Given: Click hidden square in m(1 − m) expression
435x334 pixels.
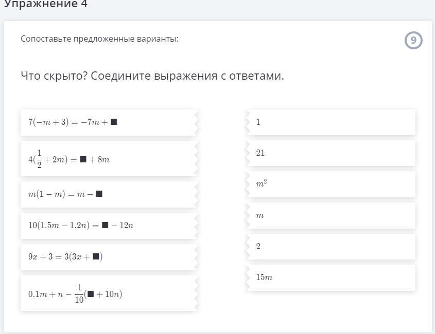Looking at the screenshot, I should [99, 194].
